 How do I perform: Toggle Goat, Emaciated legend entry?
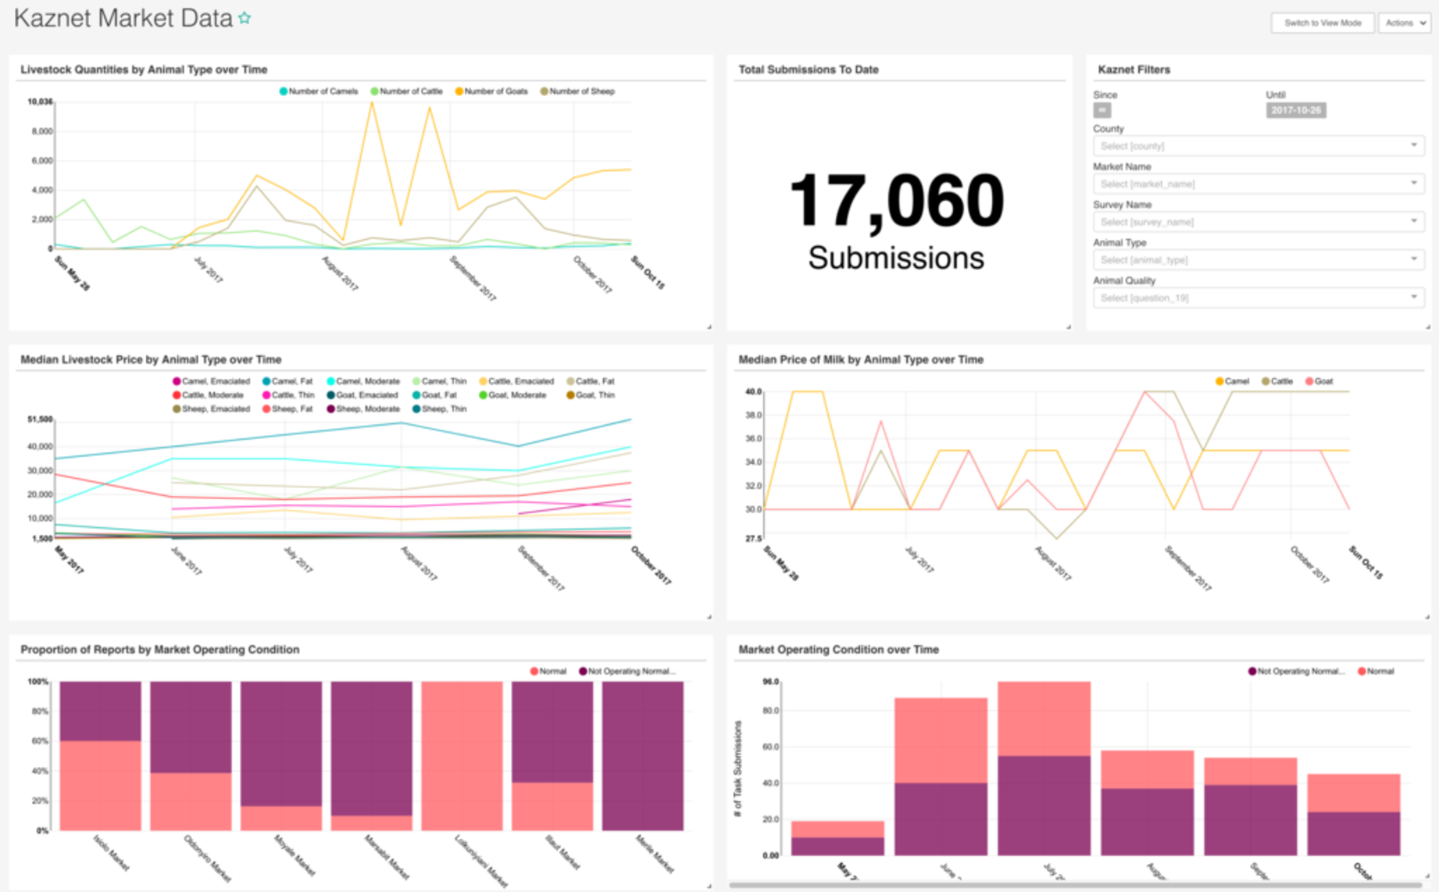(362, 395)
